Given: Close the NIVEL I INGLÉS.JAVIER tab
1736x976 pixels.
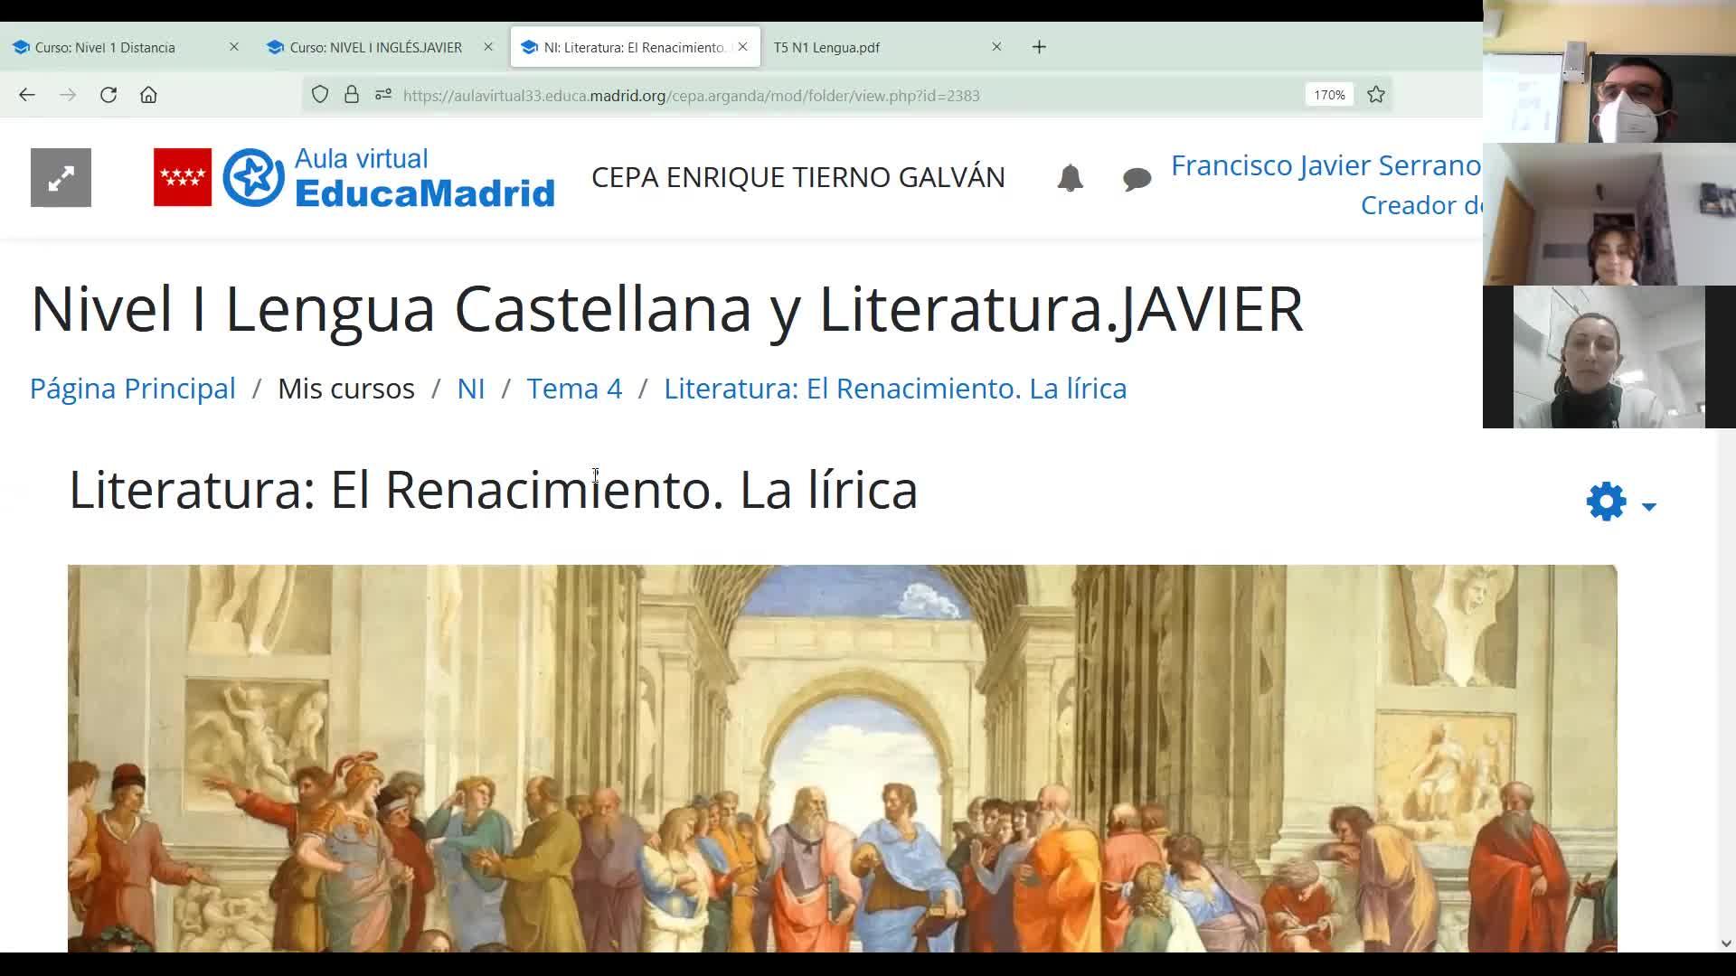Looking at the screenshot, I should coord(488,47).
